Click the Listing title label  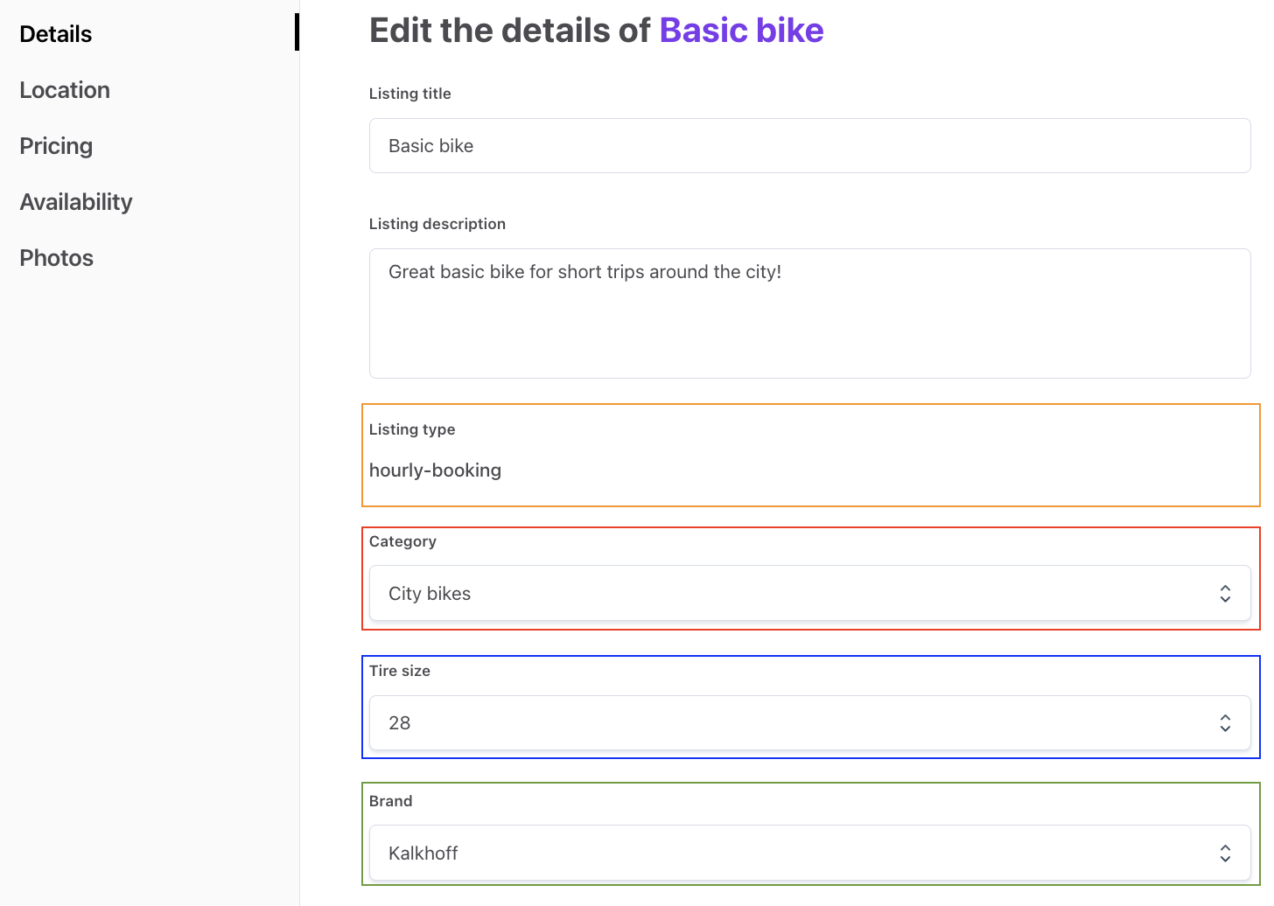click(410, 94)
